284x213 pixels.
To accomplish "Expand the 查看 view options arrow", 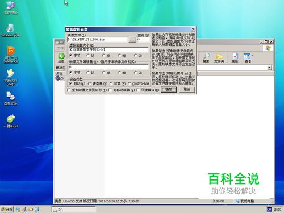I will tap(252, 56).
